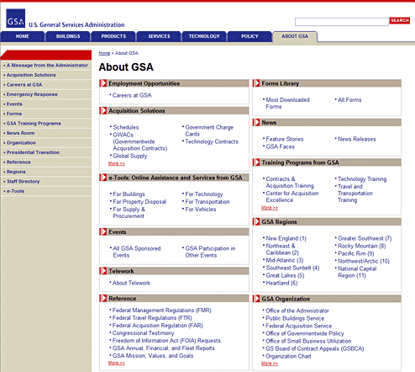The width and height of the screenshot is (415, 372).
Task: Open the News Releases link
Action: coord(356,139)
